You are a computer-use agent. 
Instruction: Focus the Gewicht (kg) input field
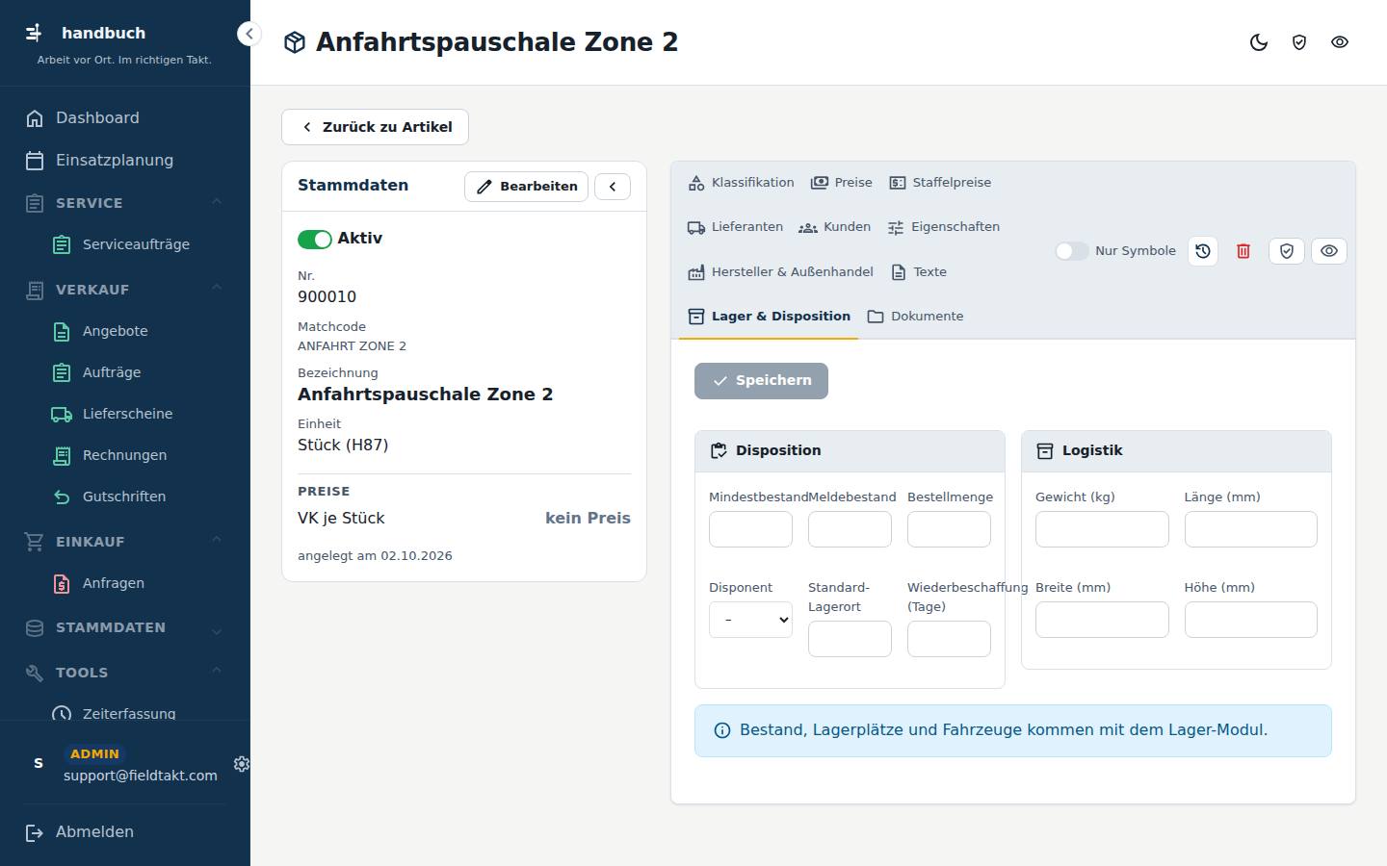coord(1102,529)
